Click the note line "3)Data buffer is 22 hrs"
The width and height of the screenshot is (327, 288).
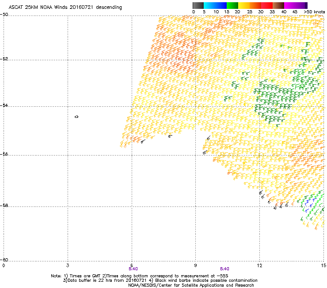coord(160,280)
